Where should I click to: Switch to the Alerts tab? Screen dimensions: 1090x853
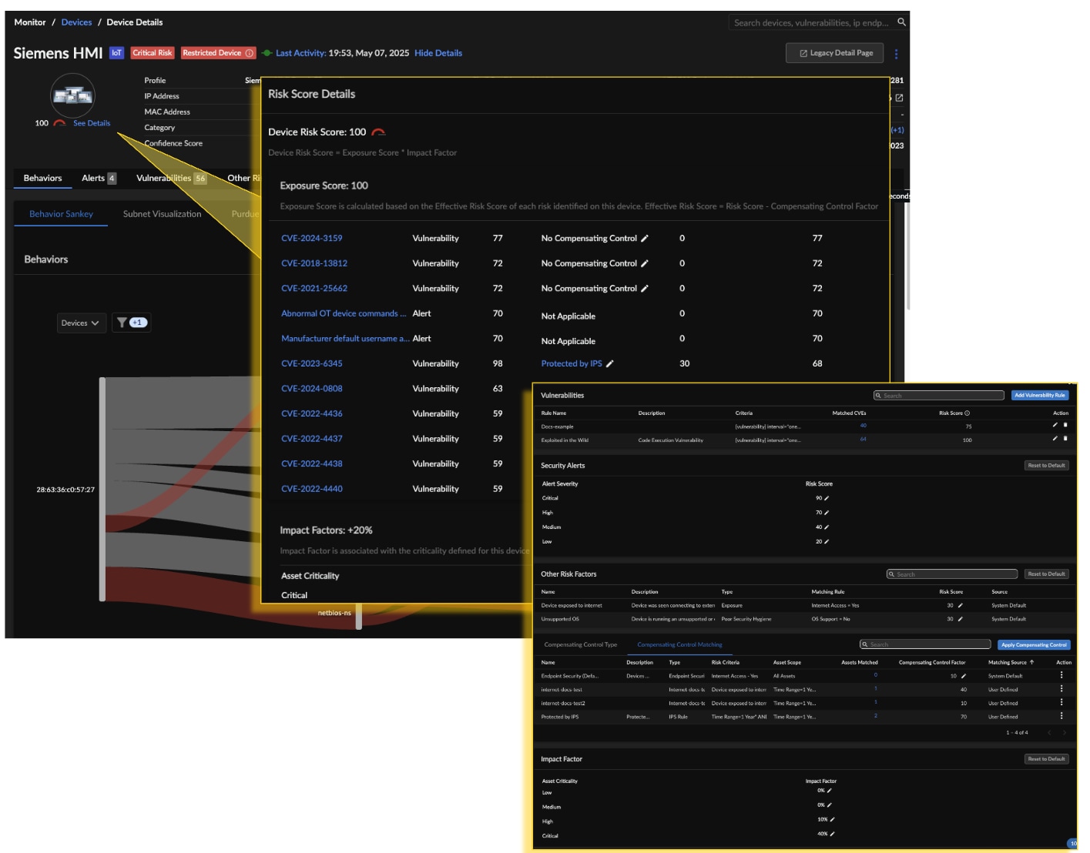click(99, 178)
